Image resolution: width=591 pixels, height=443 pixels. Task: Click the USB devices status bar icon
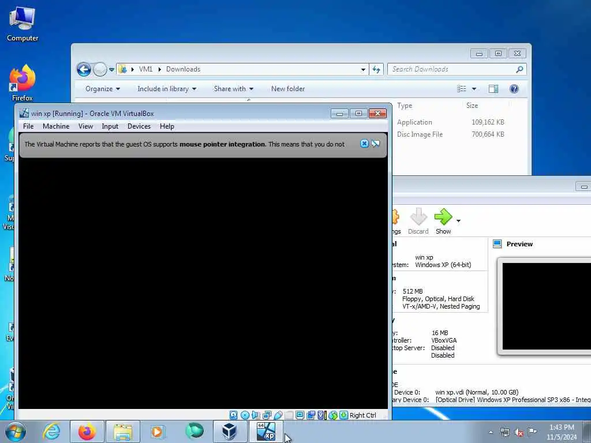coord(278,415)
